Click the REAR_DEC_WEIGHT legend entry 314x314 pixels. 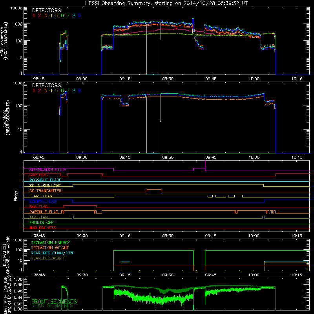coord(48,258)
